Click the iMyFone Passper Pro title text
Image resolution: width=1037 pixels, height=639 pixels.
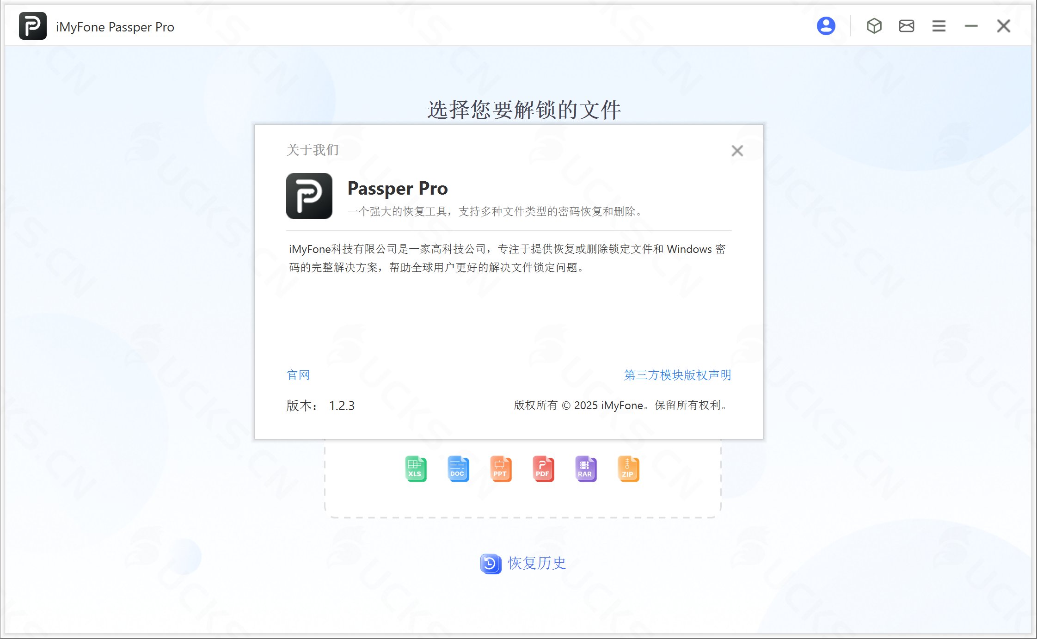coord(115,27)
